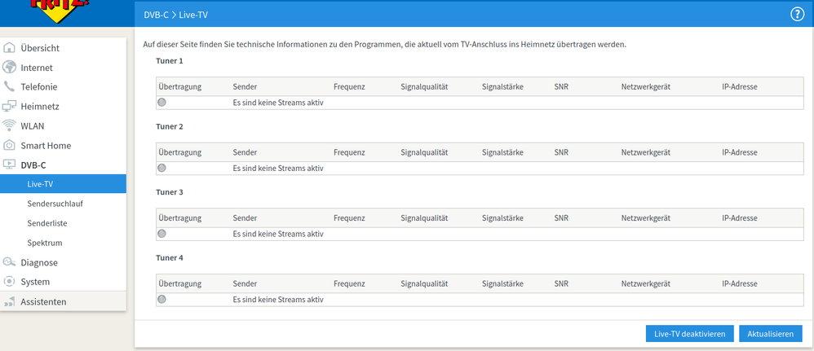Select the Live-TV submenu item
Screen dimensions: 814x351
(40, 184)
